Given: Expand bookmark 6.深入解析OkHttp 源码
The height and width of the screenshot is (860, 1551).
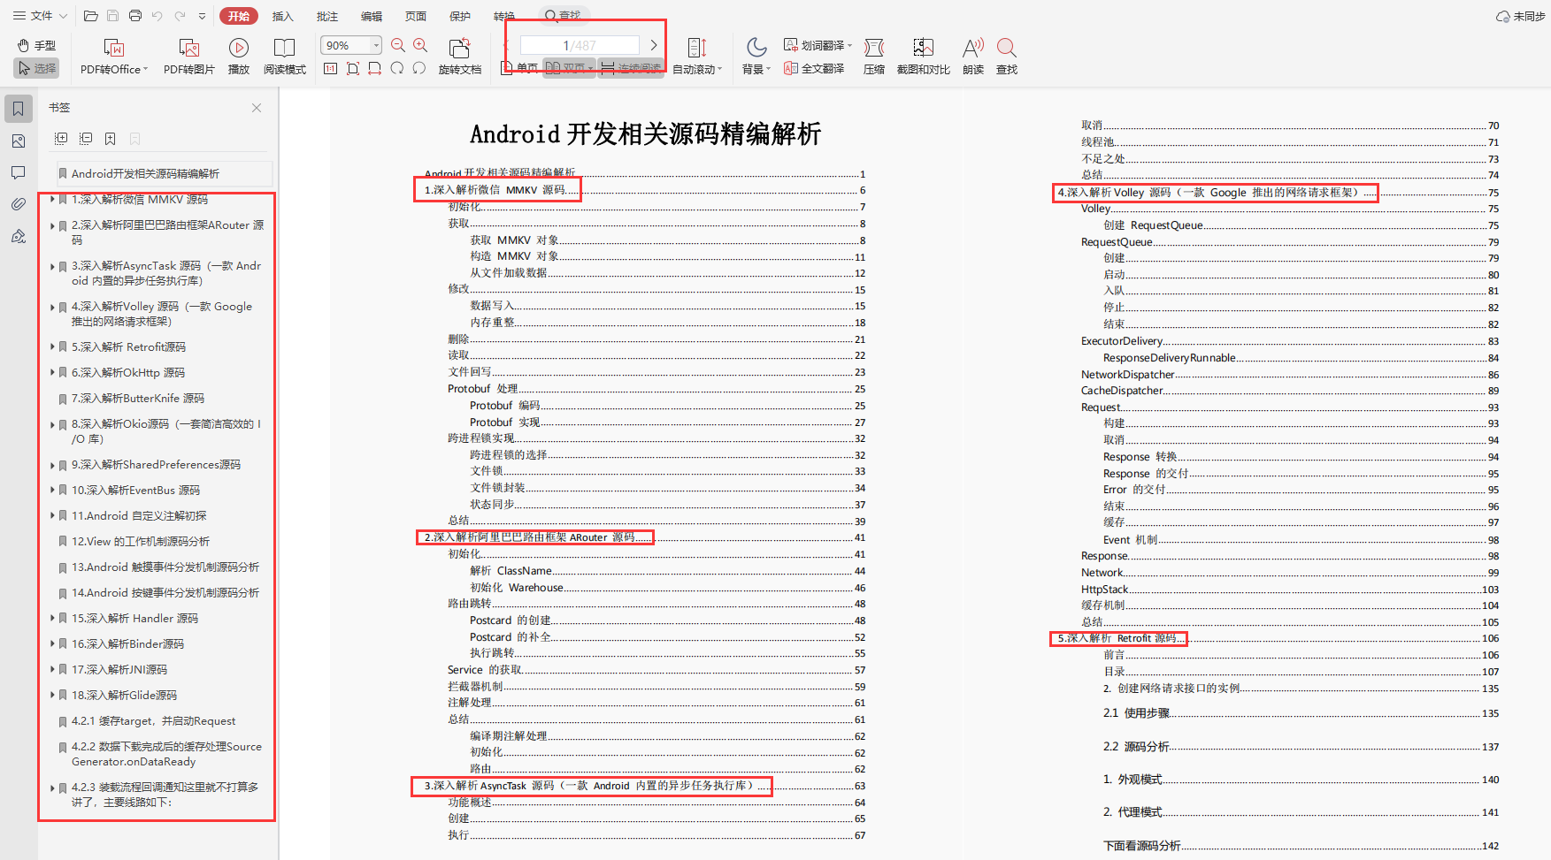Looking at the screenshot, I should [x=52, y=373].
